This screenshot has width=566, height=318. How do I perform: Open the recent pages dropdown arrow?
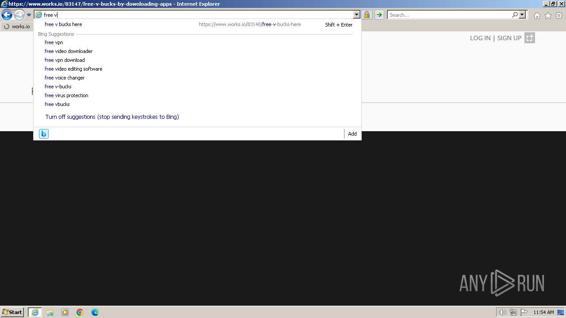point(29,15)
